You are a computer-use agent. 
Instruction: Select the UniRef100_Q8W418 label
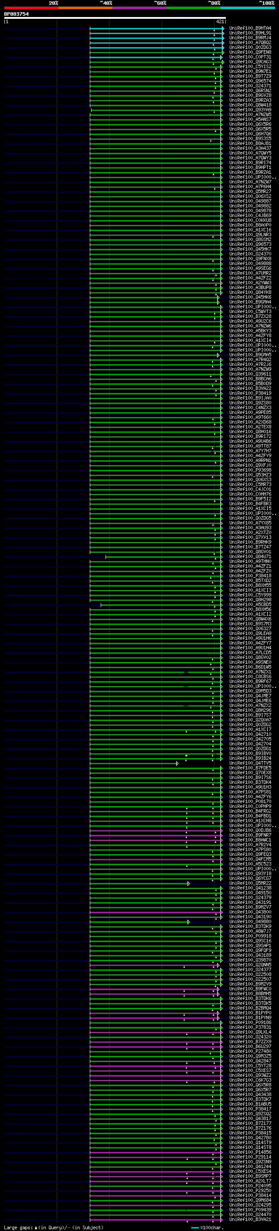point(250,105)
